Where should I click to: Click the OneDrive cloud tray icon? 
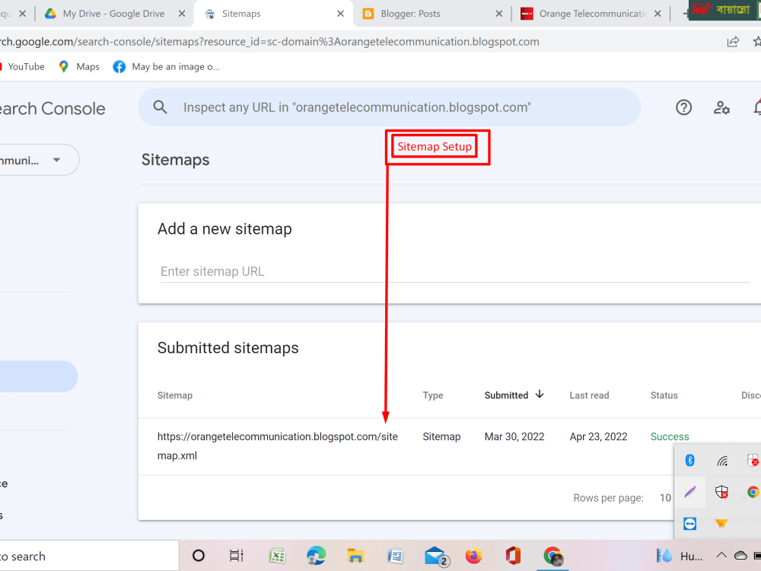click(740, 555)
